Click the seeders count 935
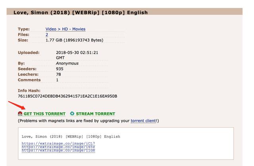254x166 pixels. point(60,69)
